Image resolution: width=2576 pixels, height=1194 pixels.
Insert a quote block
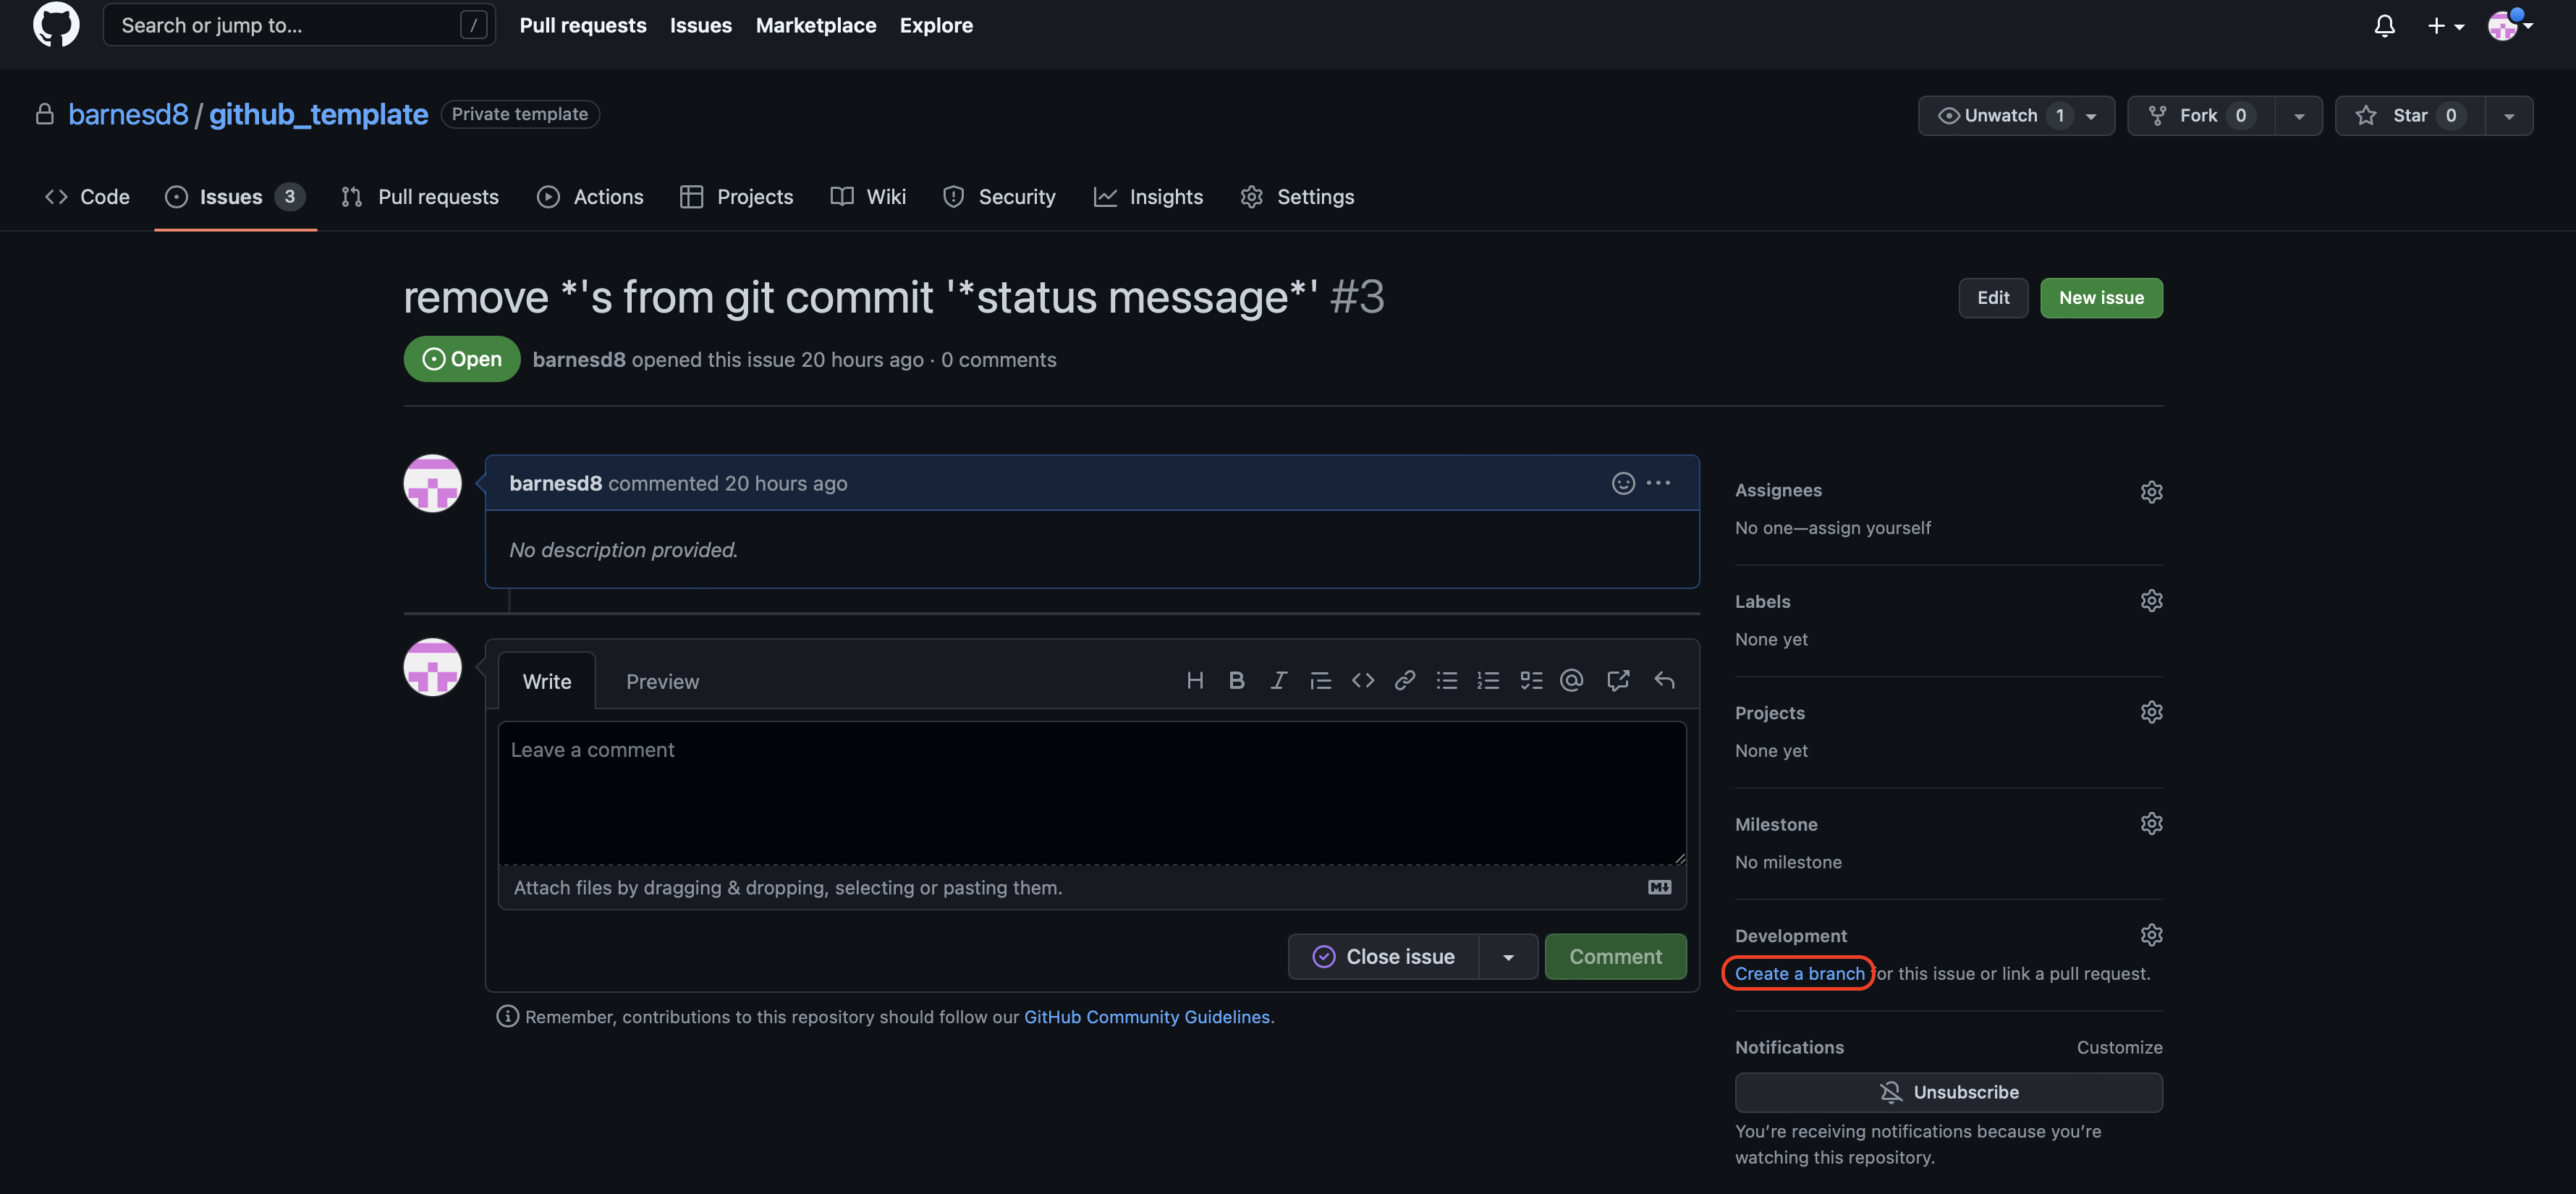pyautogui.click(x=1320, y=681)
